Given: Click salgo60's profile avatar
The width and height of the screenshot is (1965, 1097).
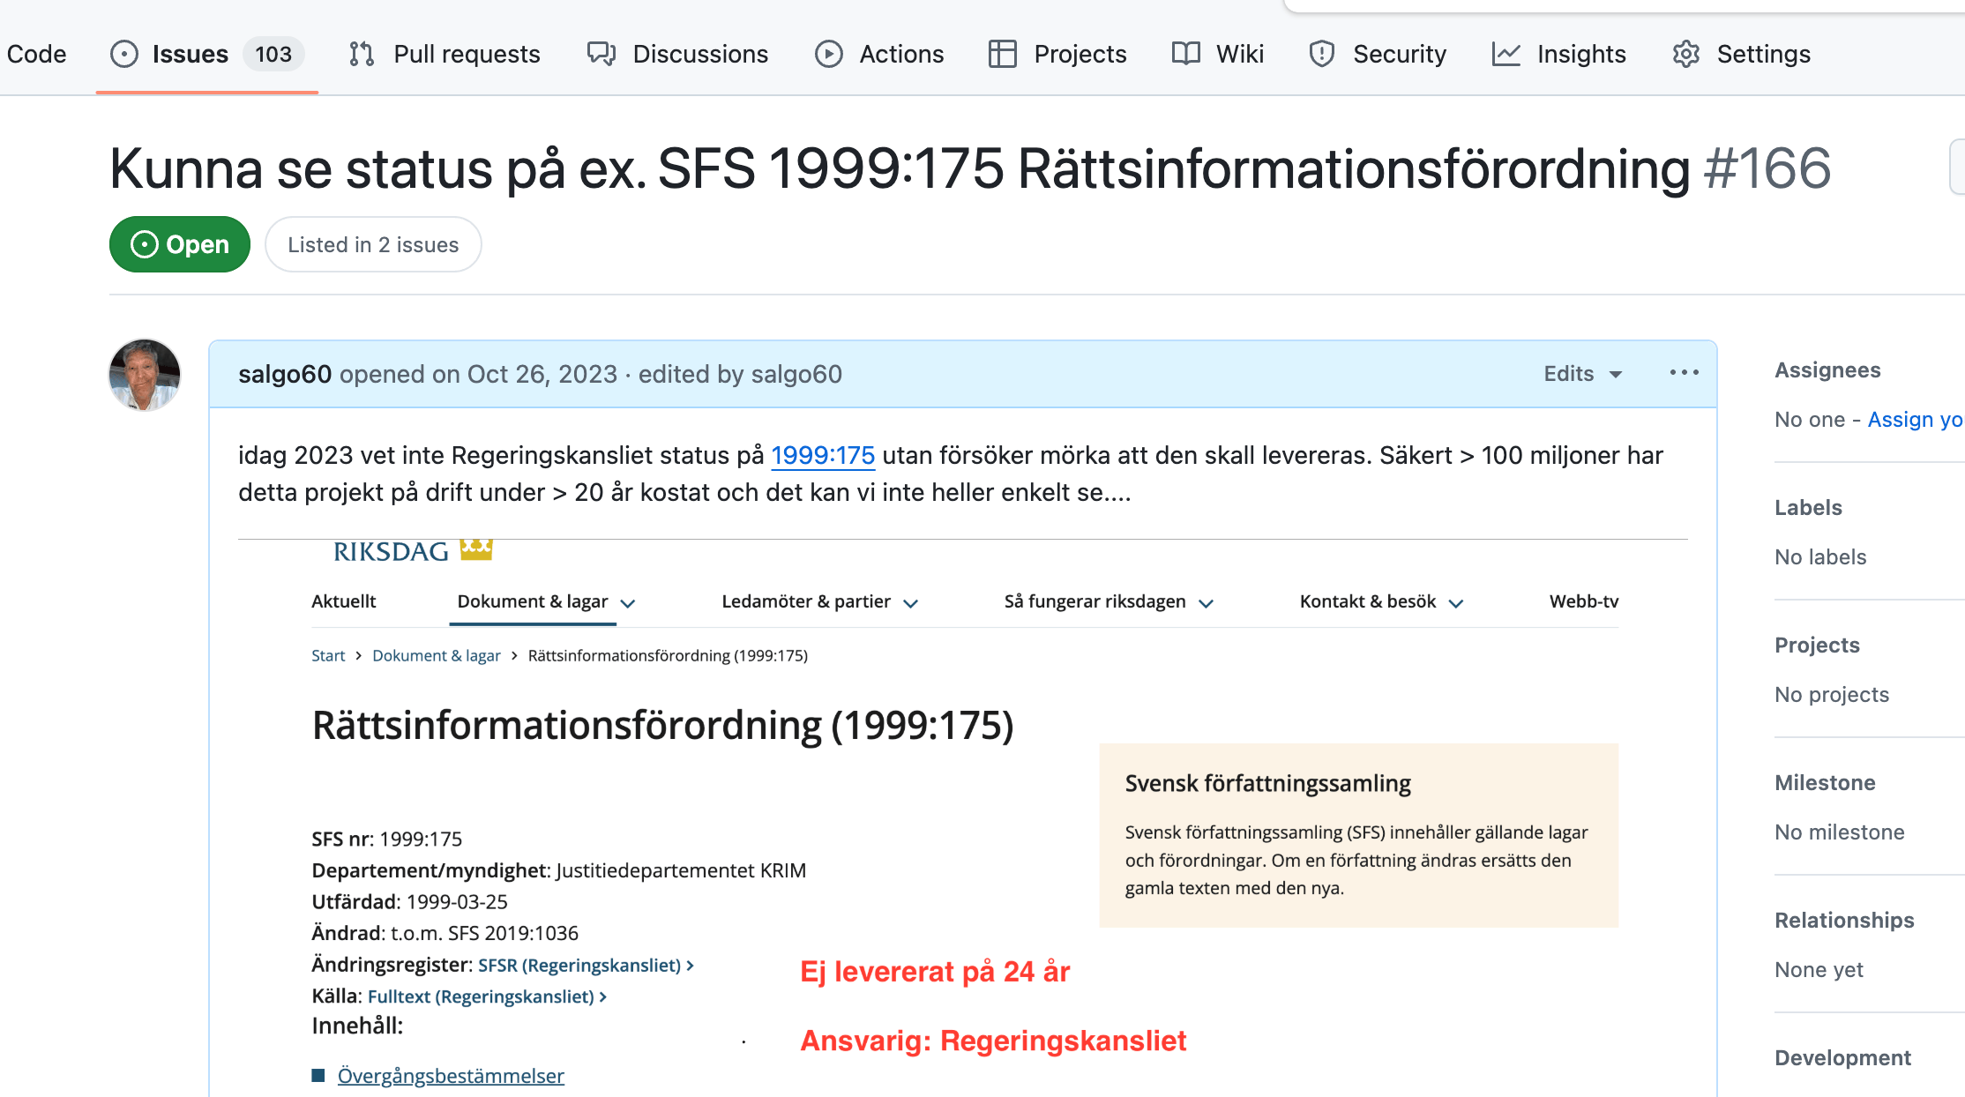Looking at the screenshot, I should click(145, 375).
